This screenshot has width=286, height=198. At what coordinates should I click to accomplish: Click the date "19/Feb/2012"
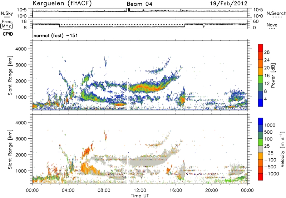(x=229, y=3)
